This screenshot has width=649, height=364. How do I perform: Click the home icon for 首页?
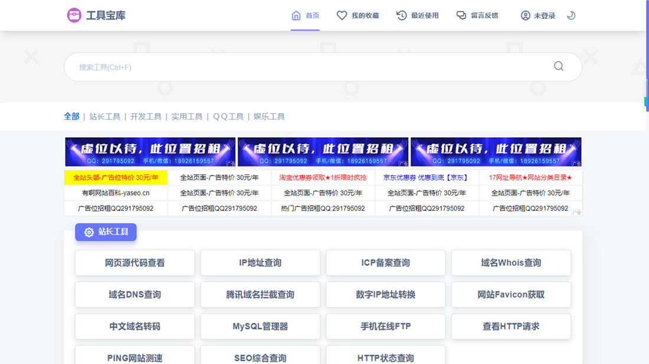click(296, 15)
